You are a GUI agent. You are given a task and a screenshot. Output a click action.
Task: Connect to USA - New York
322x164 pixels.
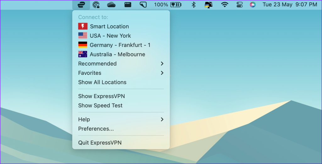tap(121, 36)
